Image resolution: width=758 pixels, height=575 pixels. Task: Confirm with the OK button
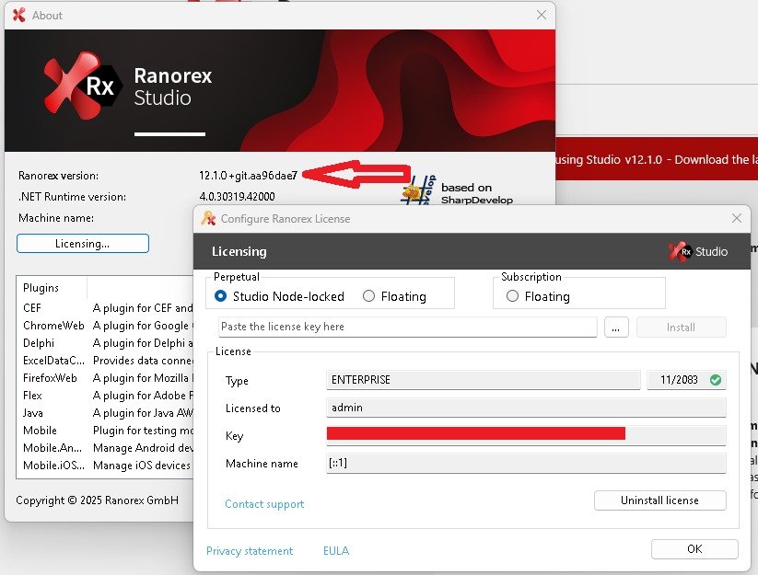pyautogui.click(x=694, y=549)
